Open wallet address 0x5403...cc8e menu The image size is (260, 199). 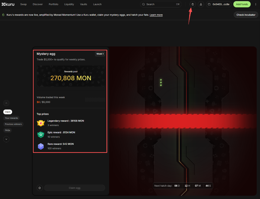[x=219, y=4]
